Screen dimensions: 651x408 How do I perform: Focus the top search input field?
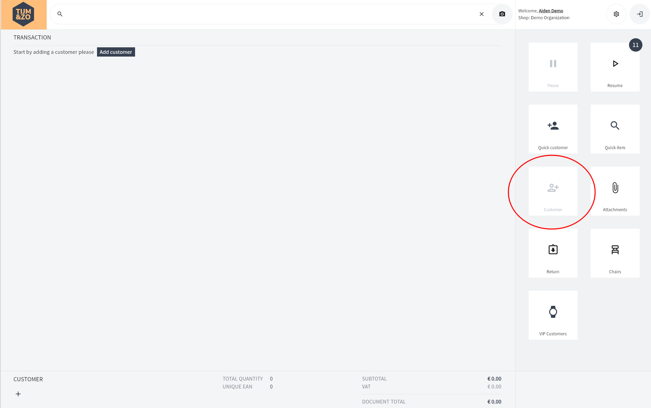click(x=267, y=14)
